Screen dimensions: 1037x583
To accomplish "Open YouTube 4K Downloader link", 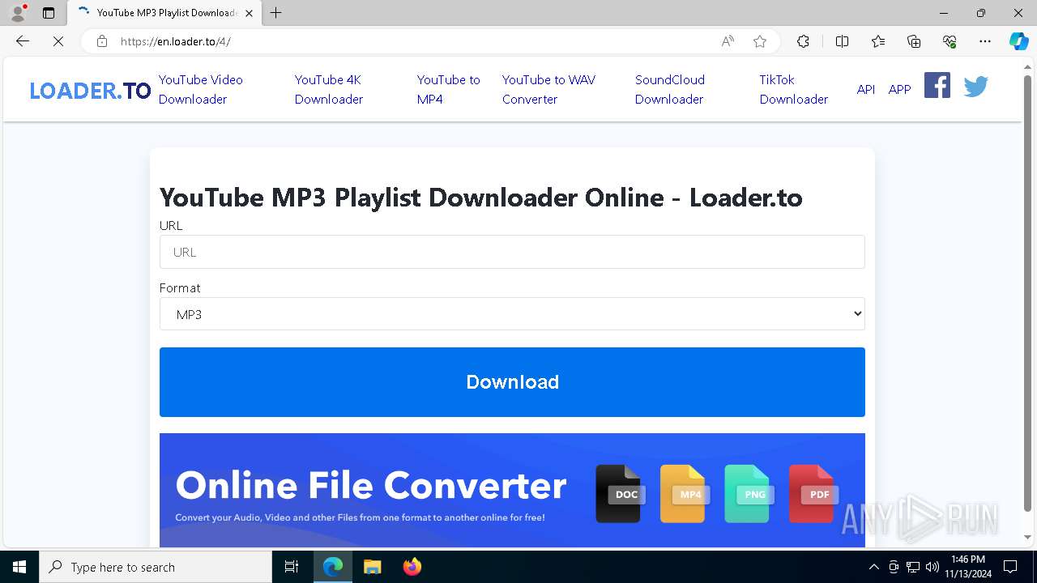I will coord(329,89).
